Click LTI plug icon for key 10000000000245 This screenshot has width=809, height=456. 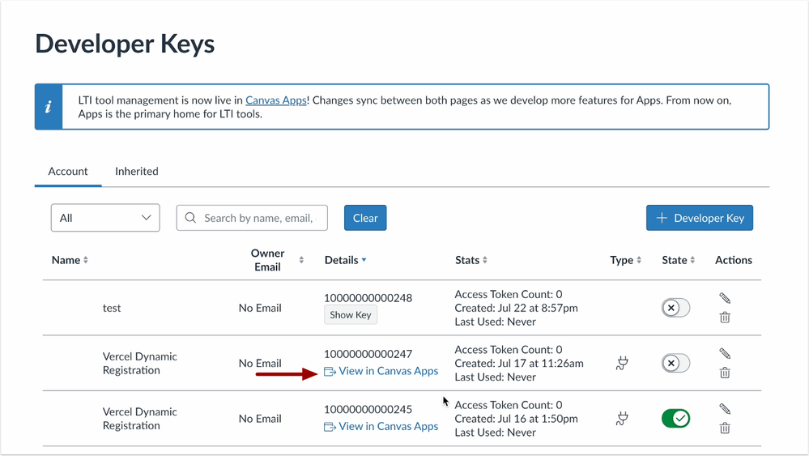(622, 419)
